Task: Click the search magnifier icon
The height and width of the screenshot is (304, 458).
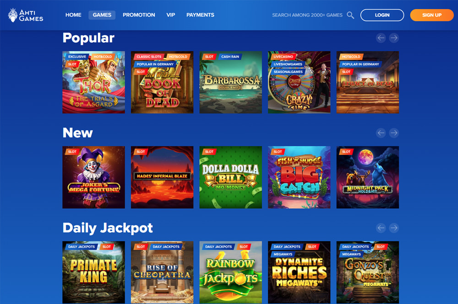Action: pos(350,15)
